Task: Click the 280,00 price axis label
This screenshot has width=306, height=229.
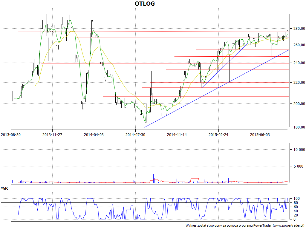Action: 299,29
